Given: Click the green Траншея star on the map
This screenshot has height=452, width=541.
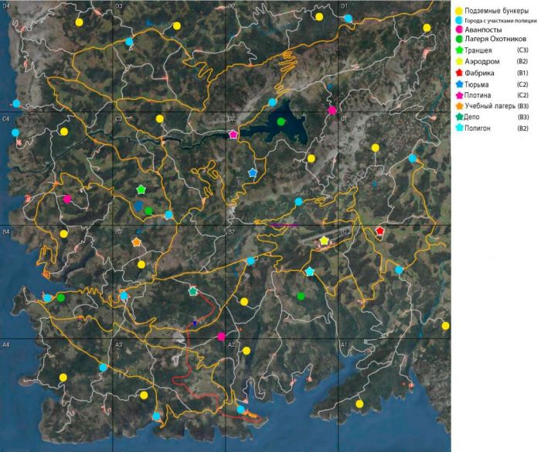Looking at the screenshot, I should (x=141, y=190).
